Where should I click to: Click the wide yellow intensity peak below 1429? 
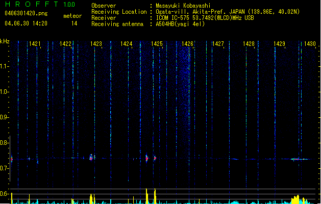(295, 200)
